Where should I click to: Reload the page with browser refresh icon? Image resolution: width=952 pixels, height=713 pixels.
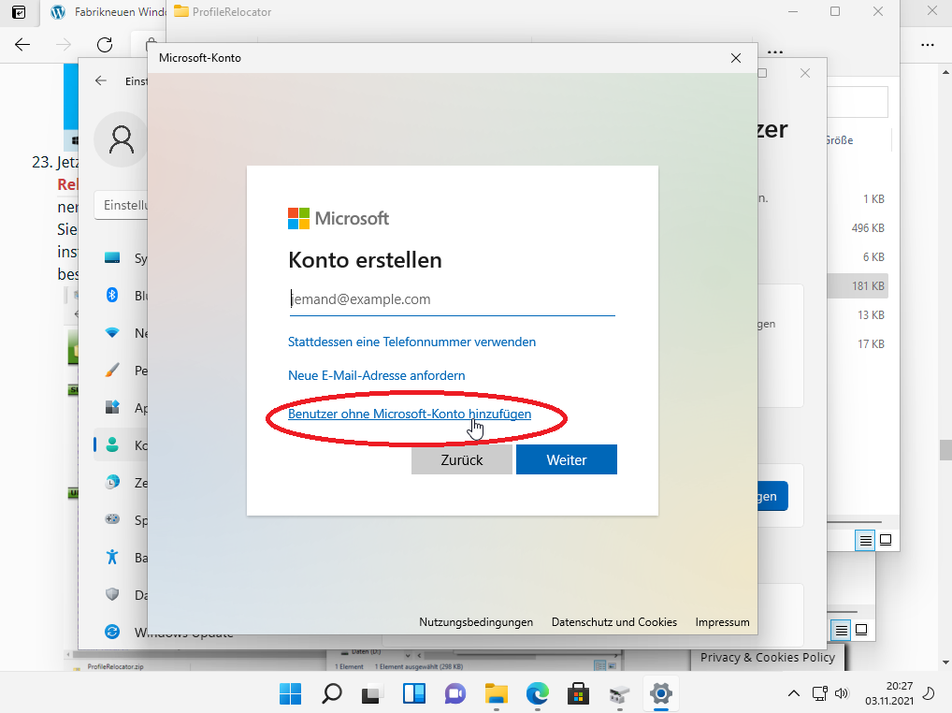click(x=105, y=44)
